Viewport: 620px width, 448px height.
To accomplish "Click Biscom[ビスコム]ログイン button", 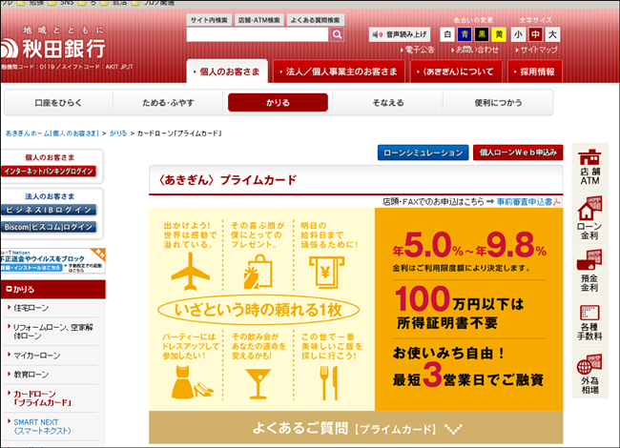I will [49, 227].
